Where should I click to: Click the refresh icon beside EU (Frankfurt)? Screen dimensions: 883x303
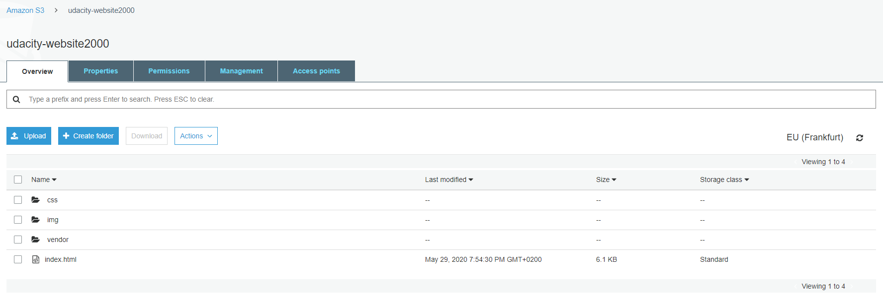click(860, 138)
